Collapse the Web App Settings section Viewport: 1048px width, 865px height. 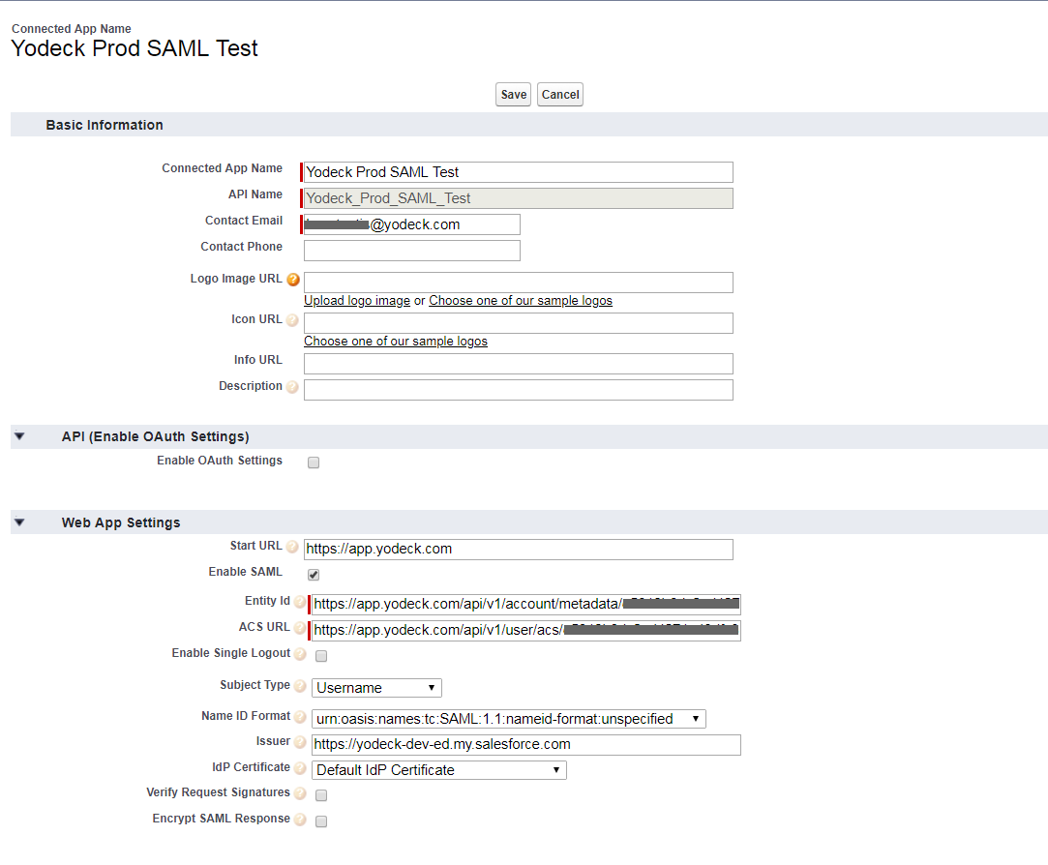coord(19,522)
